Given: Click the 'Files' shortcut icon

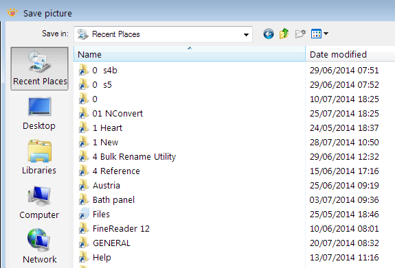Looking at the screenshot, I should [83, 214].
